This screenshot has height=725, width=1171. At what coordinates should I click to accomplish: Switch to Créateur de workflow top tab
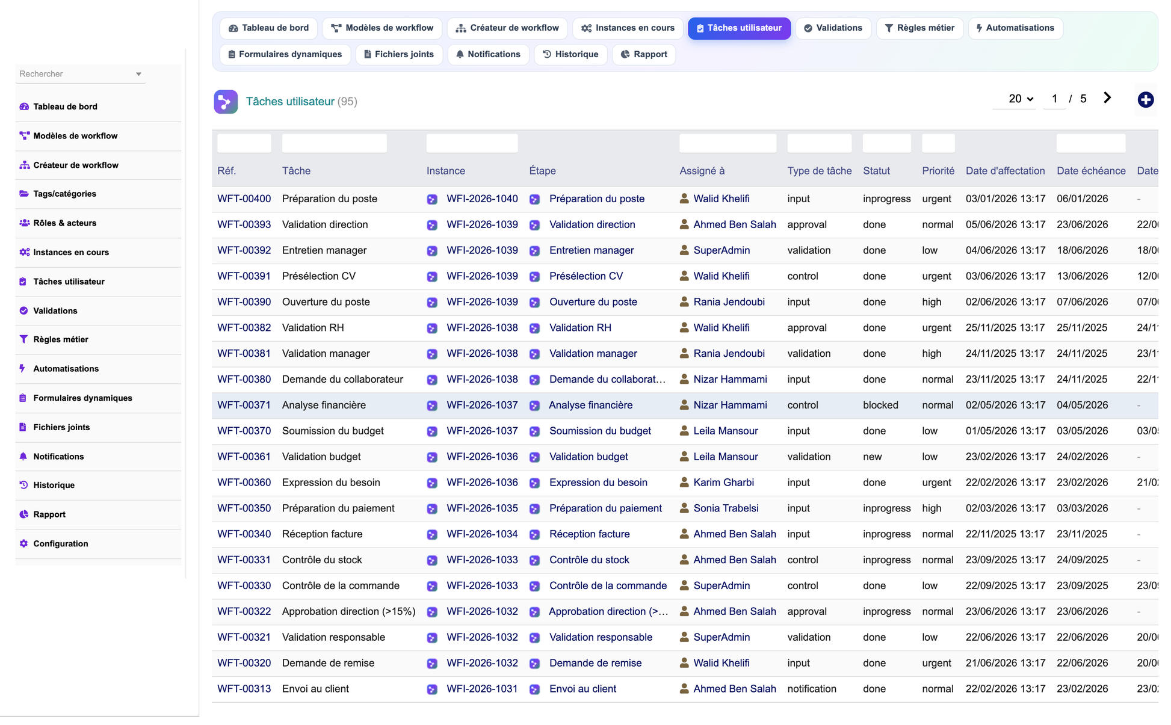click(507, 28)
